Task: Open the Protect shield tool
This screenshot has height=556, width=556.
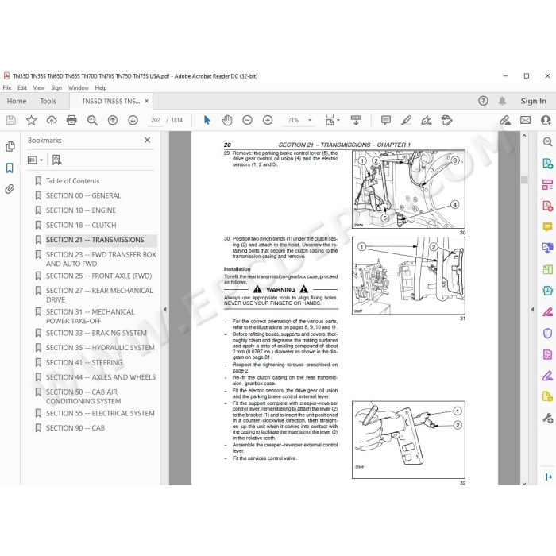Action: [x=547, y=334]
